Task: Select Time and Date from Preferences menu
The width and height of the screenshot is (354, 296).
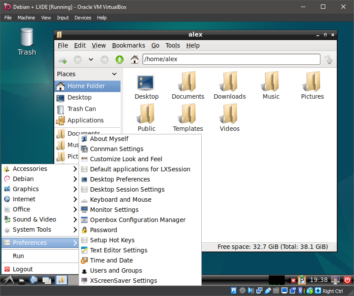Action: tap(112, 260)
